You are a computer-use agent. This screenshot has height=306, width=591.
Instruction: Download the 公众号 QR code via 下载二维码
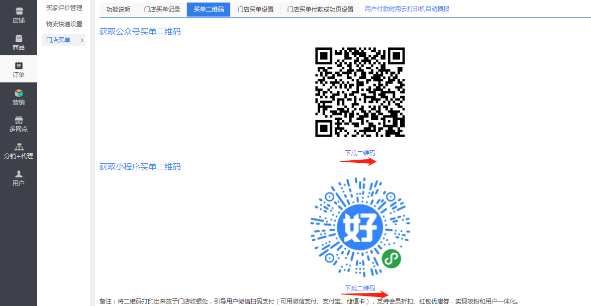(x=360, y=153)
